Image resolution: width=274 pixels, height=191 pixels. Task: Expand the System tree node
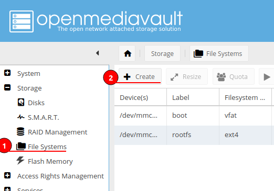7,73
